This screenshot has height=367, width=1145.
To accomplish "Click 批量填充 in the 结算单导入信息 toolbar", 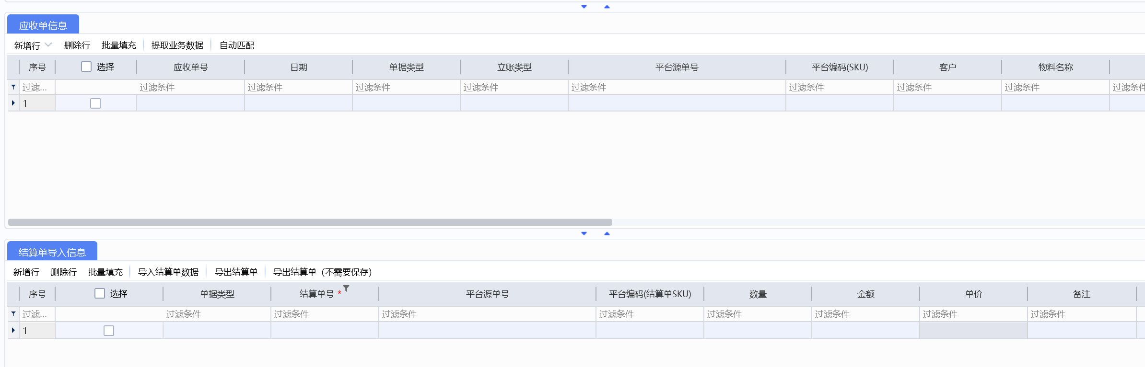I will (105, 272).
